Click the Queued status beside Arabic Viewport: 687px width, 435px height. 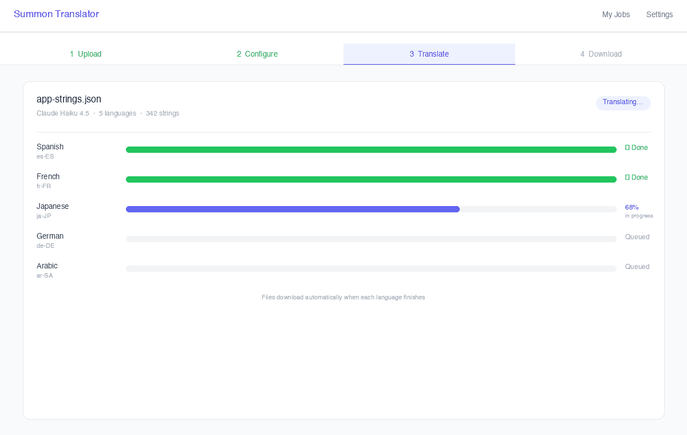(637, 266)
